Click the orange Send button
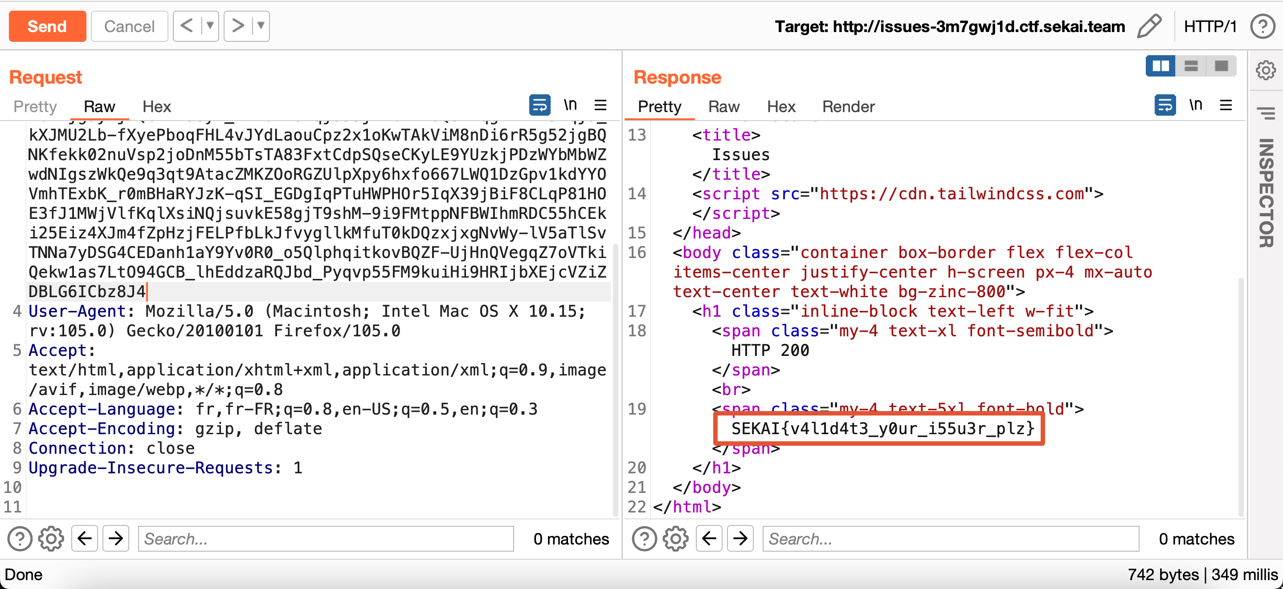 coord(47,26)
